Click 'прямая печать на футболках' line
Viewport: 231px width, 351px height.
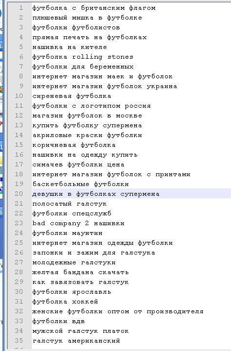(x=89, y=37)
